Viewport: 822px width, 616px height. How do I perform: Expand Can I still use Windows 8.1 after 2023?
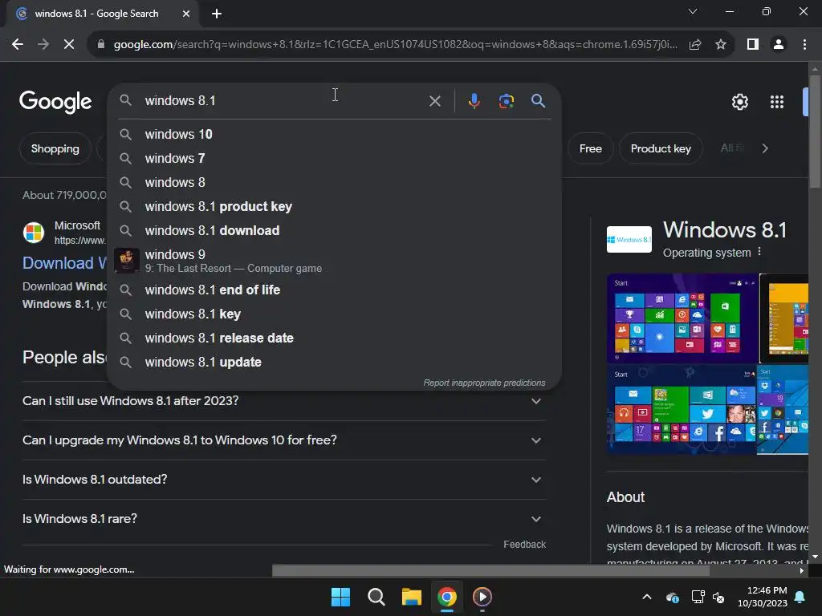283,401
